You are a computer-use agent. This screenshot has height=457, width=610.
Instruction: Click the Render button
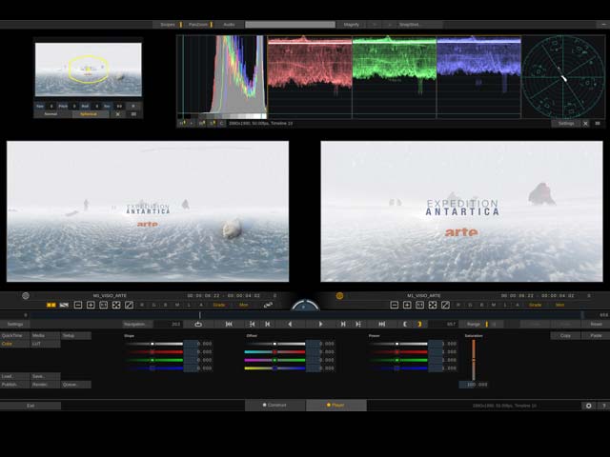point(46,385)
